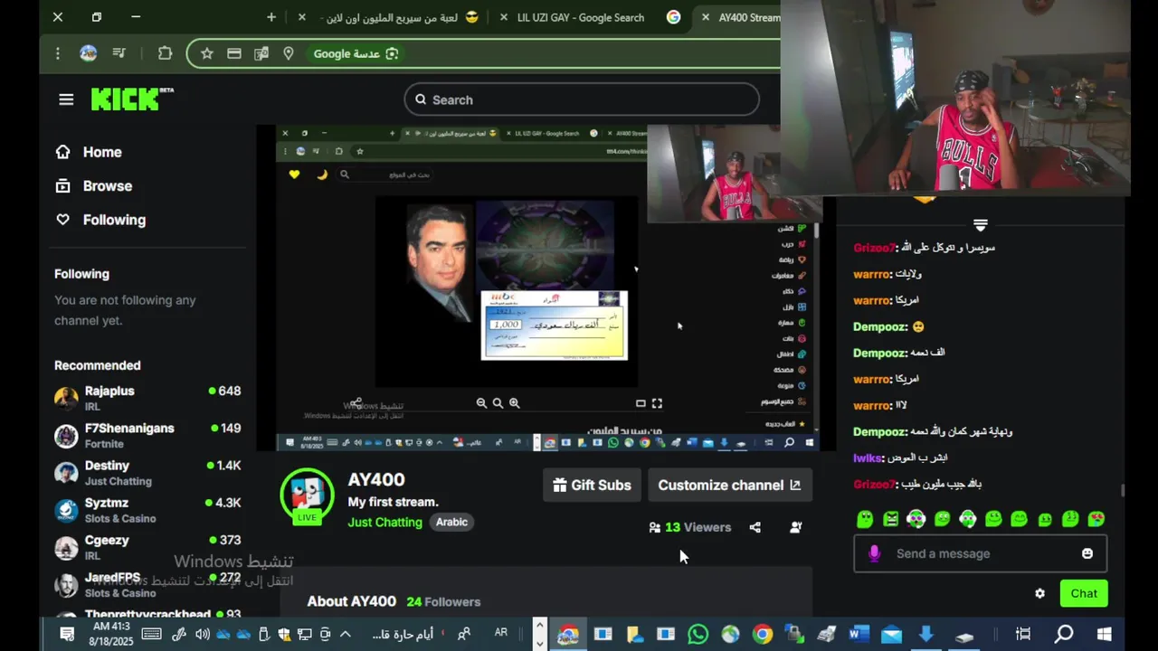Click the Arabic language tag
The width and height of the screenshot is (1158, 651).
click(x=451, y=522)
